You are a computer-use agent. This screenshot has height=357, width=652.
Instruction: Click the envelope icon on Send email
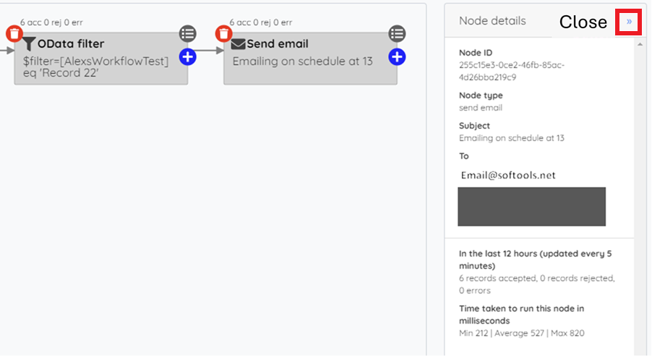pos(239,44)
